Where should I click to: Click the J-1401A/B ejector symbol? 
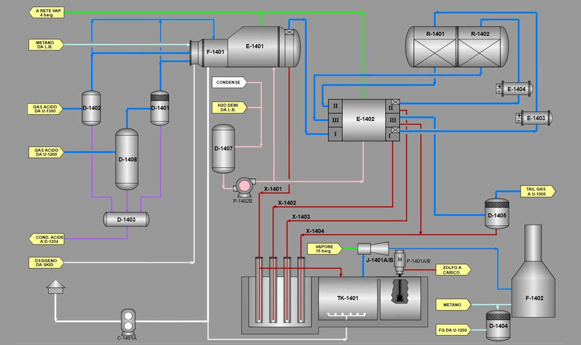[373, 248]
